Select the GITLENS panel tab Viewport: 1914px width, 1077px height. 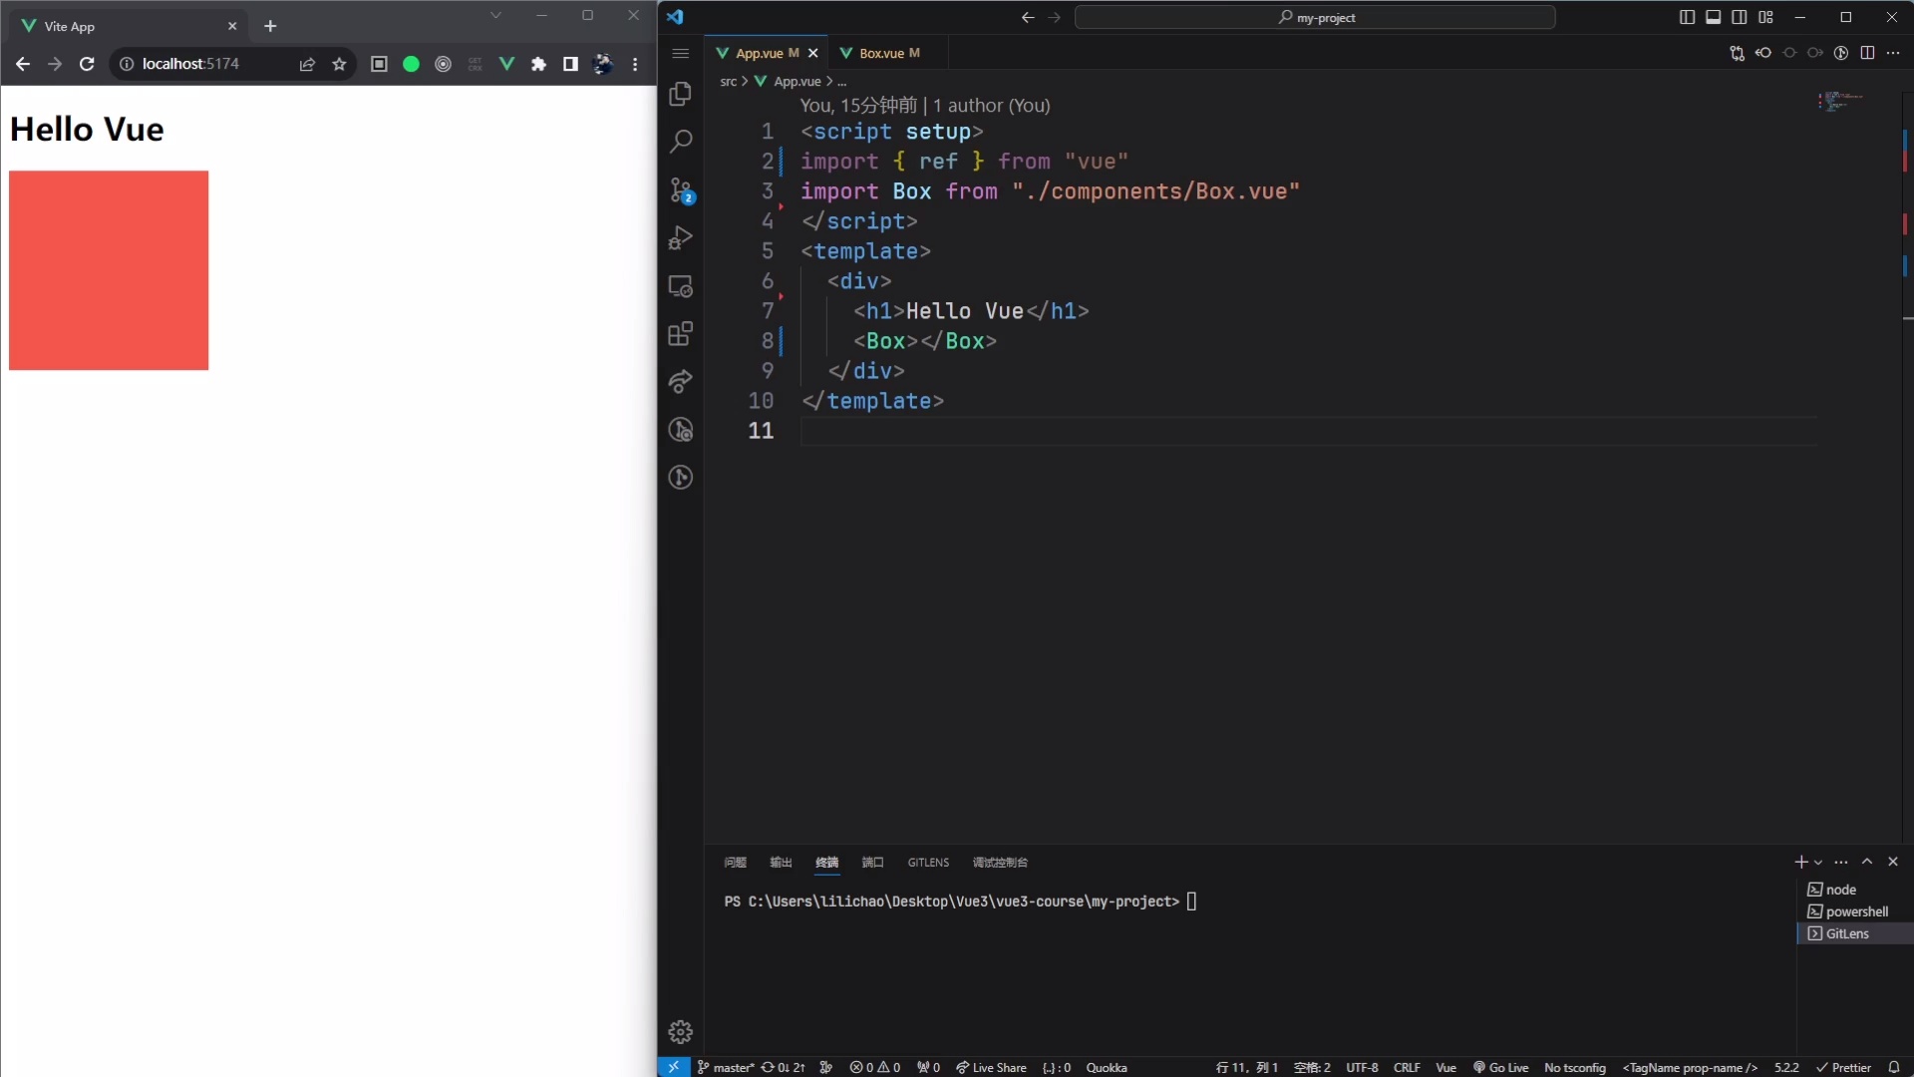[927, 863]
